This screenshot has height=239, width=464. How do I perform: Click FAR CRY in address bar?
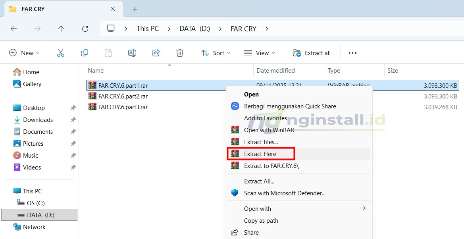243,29
